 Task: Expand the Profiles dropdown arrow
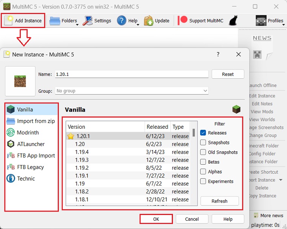pyautogui.click(x=284, y=25)
